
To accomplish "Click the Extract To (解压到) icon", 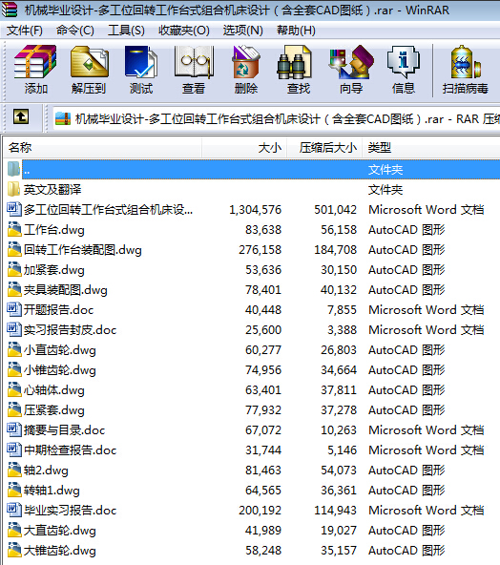I will pyautogui.click(x=90, y=62).
